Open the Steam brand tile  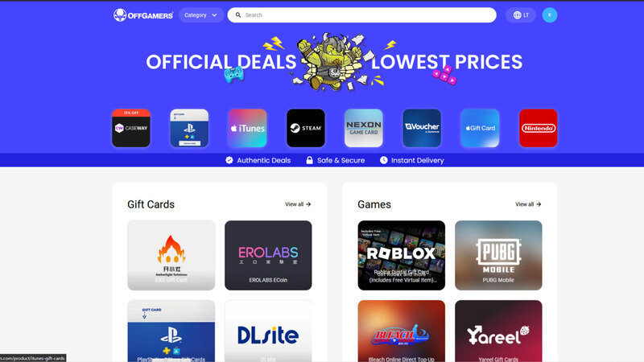(x=306, y=128)
